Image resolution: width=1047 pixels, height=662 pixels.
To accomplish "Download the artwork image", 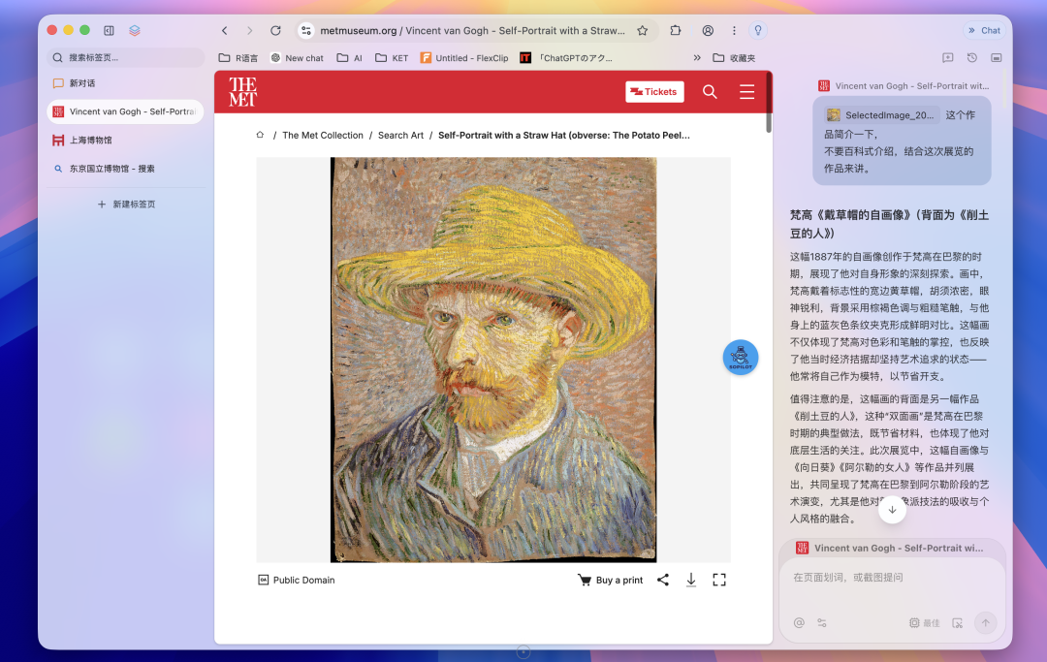I will click(x=691, y=580).
